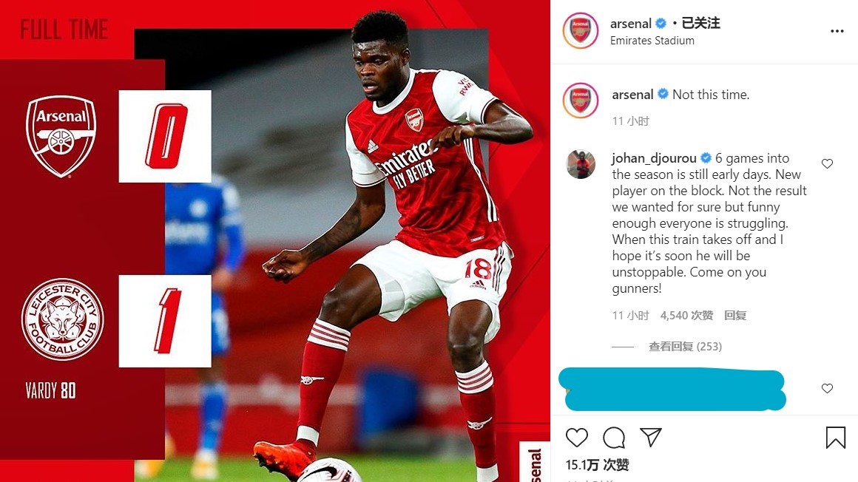Click 回复 to reply to the comment
This screenshot has height=482, width=858.
coord(735,315)
